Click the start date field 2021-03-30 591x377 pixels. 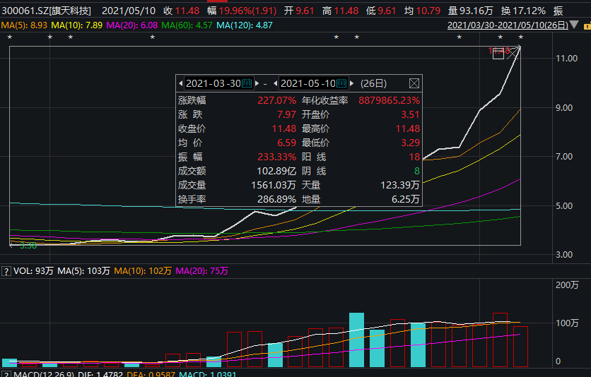(x=212, y=83)
